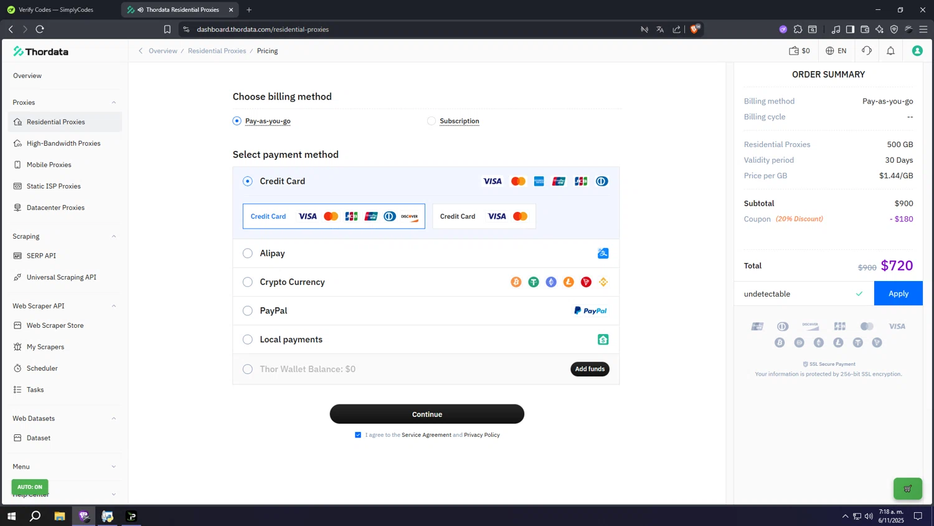Reload the page

[x=40, y=29]
